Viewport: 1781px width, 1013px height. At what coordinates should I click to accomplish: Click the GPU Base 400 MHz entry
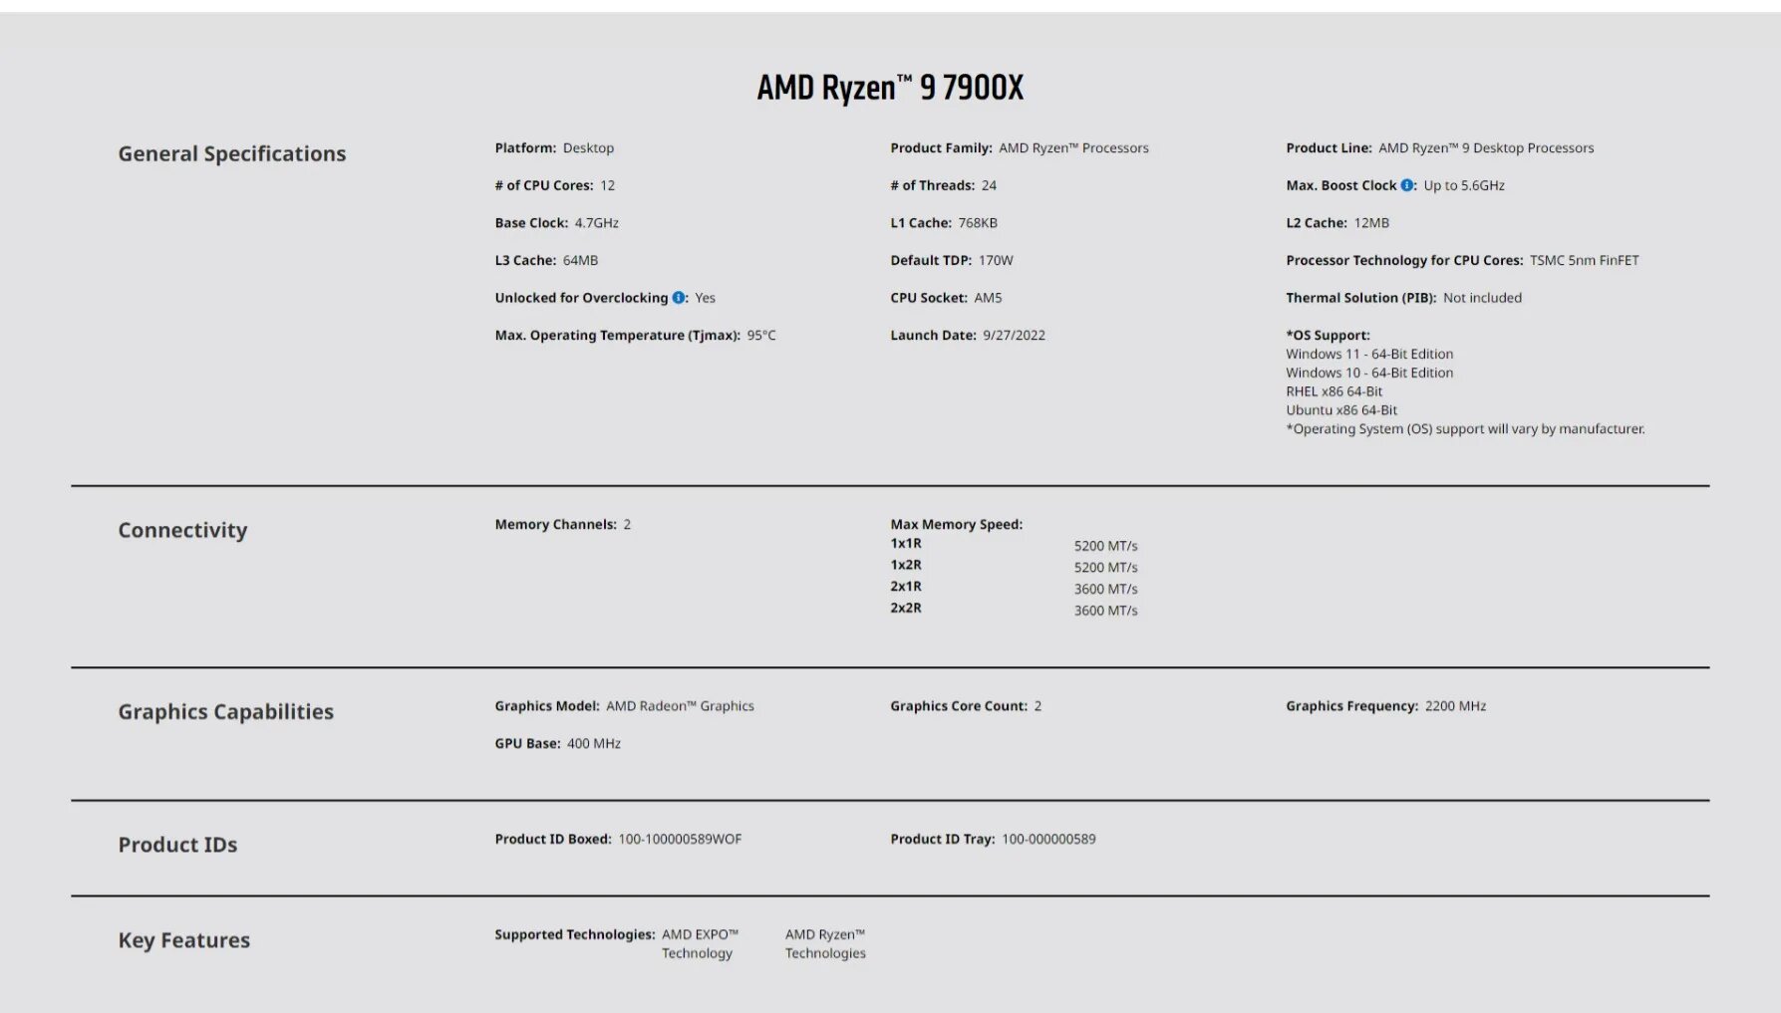pyautogui.click(x=558, y=744)
